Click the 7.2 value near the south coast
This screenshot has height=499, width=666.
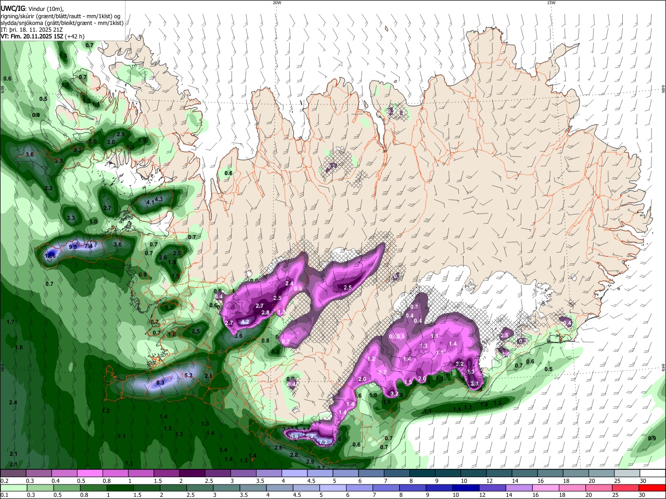pyautogui.click(x=323, y=442)
